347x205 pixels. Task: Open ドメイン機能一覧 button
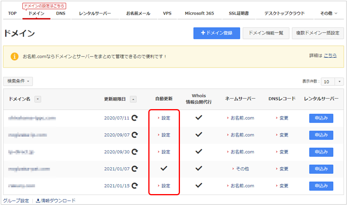266,33
